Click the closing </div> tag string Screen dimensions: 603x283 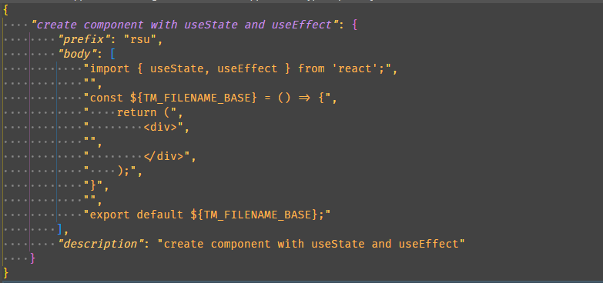pos(140,157)
